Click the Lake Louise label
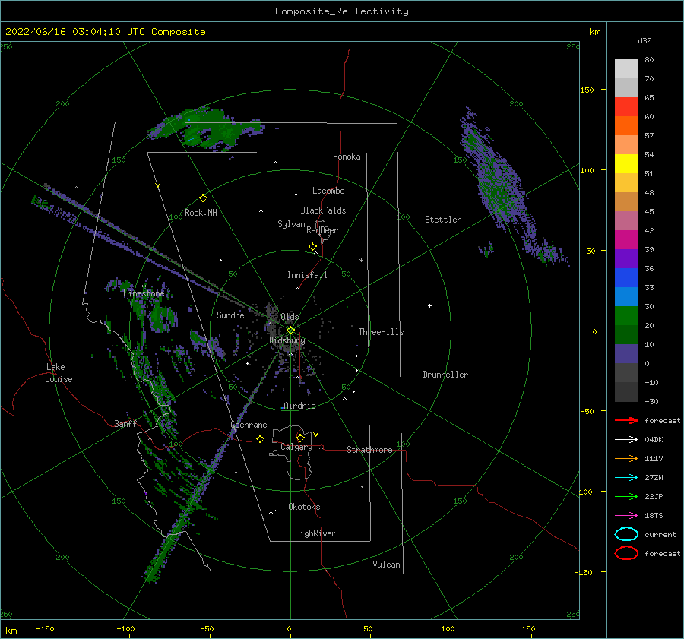Screen dimensions: 684x639 [59, 373]
